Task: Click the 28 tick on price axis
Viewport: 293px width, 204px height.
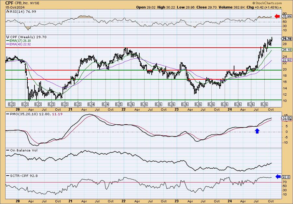Action: coord(285,44)
